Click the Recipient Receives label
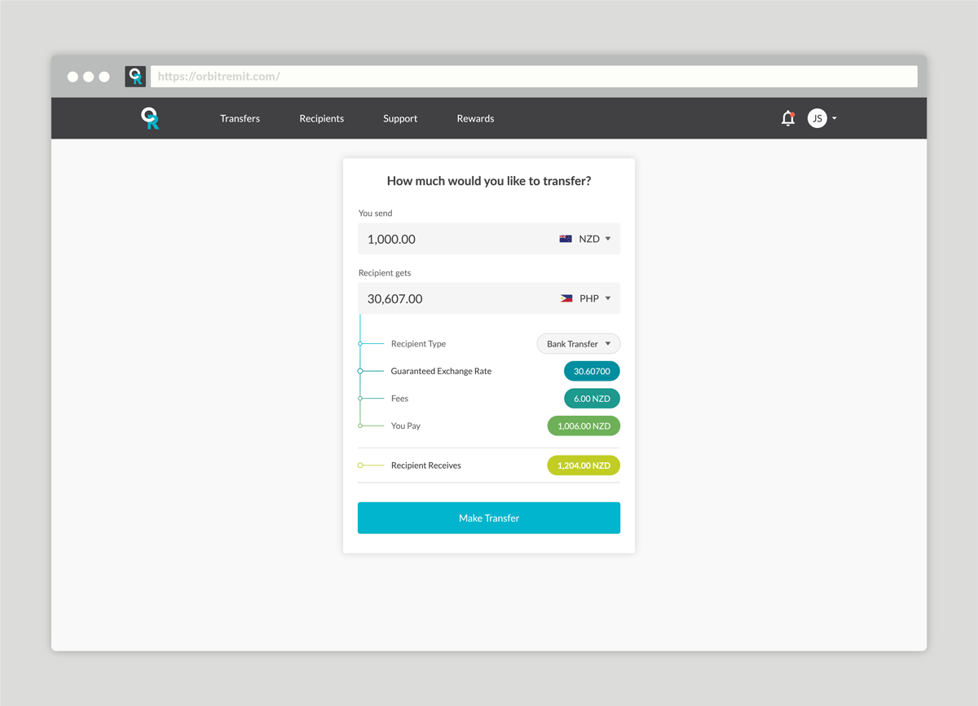 [425, 466]
